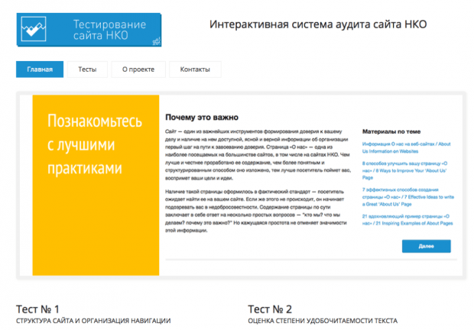Open the О проекте tab

138,70
